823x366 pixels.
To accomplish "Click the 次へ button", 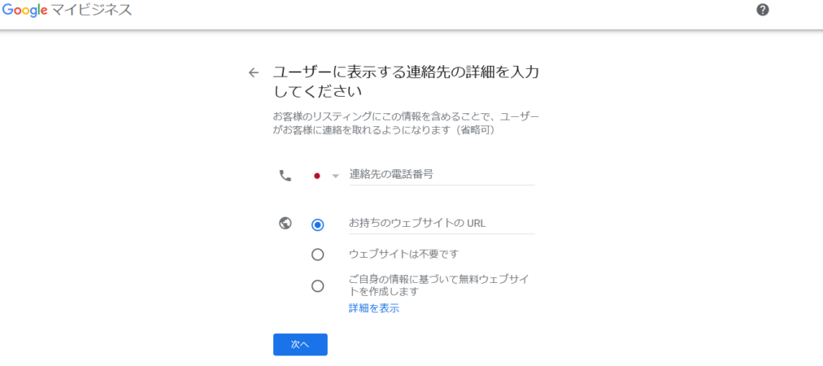I will pos(300,345).
